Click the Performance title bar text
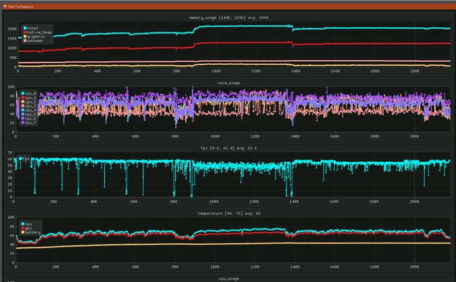Screen dimensions: 456x282 click(20, 6)
